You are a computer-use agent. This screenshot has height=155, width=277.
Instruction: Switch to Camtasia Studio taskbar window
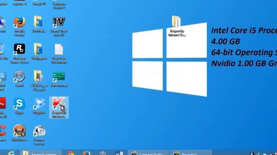(x=148, y=152)
